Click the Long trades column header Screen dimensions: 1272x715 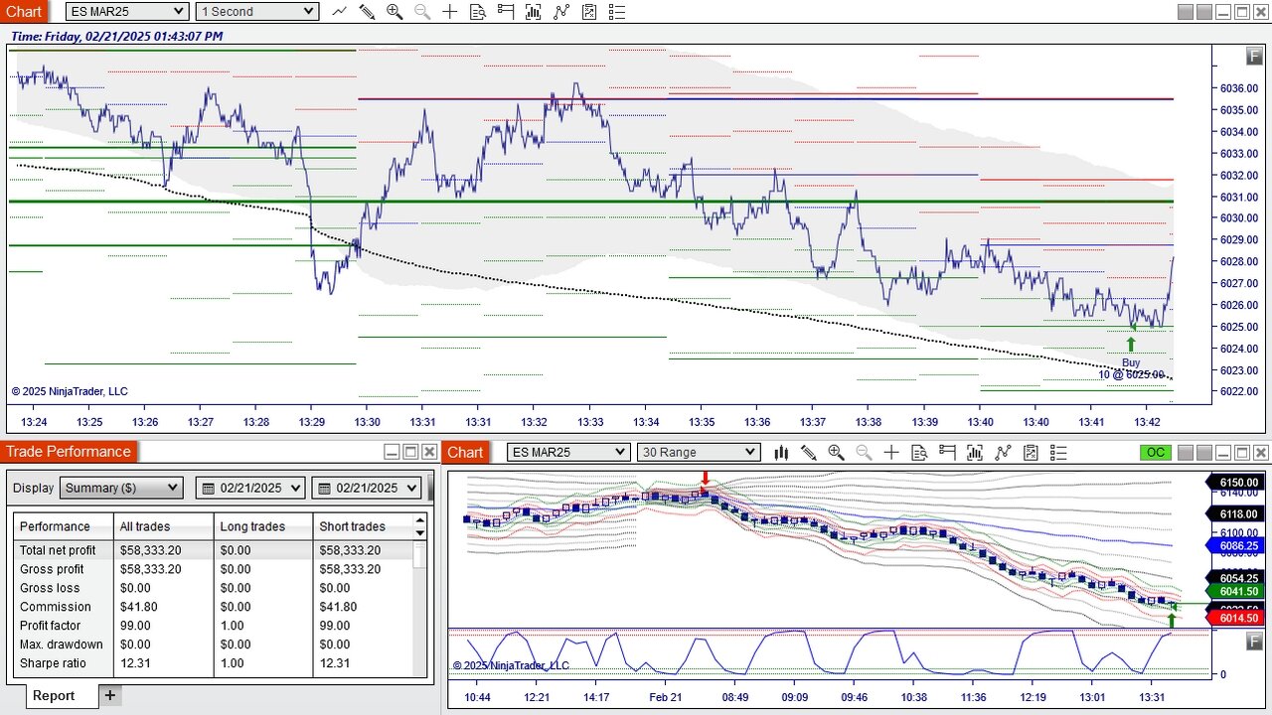264,526
